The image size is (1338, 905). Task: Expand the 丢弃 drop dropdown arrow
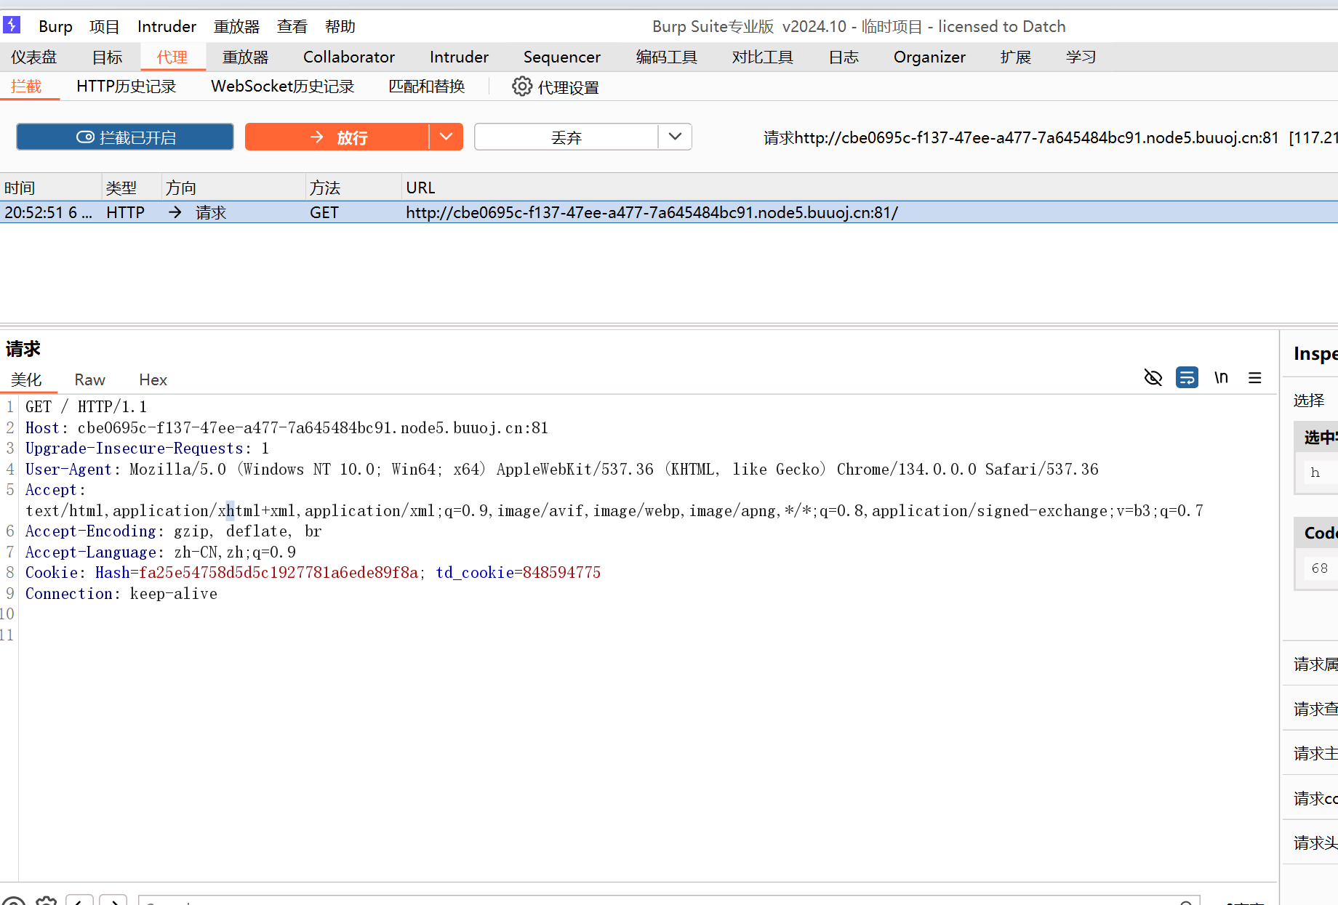(x=675, y=137)
